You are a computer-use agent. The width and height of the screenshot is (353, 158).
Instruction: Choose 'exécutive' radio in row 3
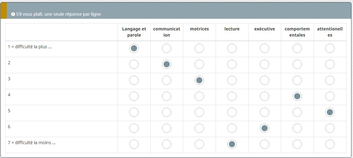pyautogui.click(x=265, y=80)
